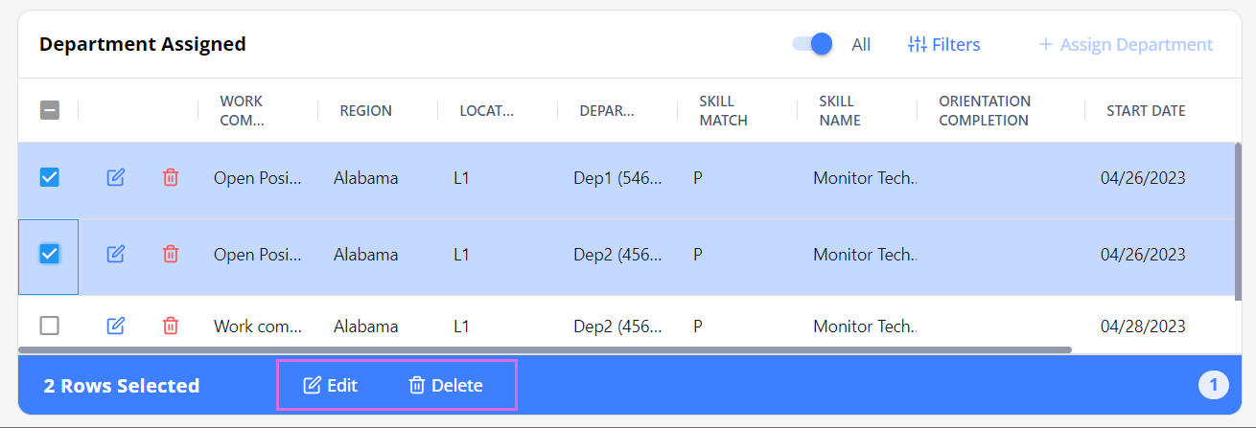Uncheck the Dep1 row checkbox

49,177
